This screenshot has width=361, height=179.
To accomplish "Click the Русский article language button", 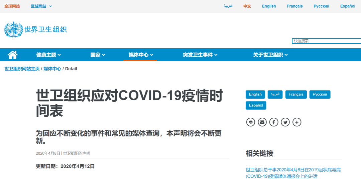I will coord(320,95).
